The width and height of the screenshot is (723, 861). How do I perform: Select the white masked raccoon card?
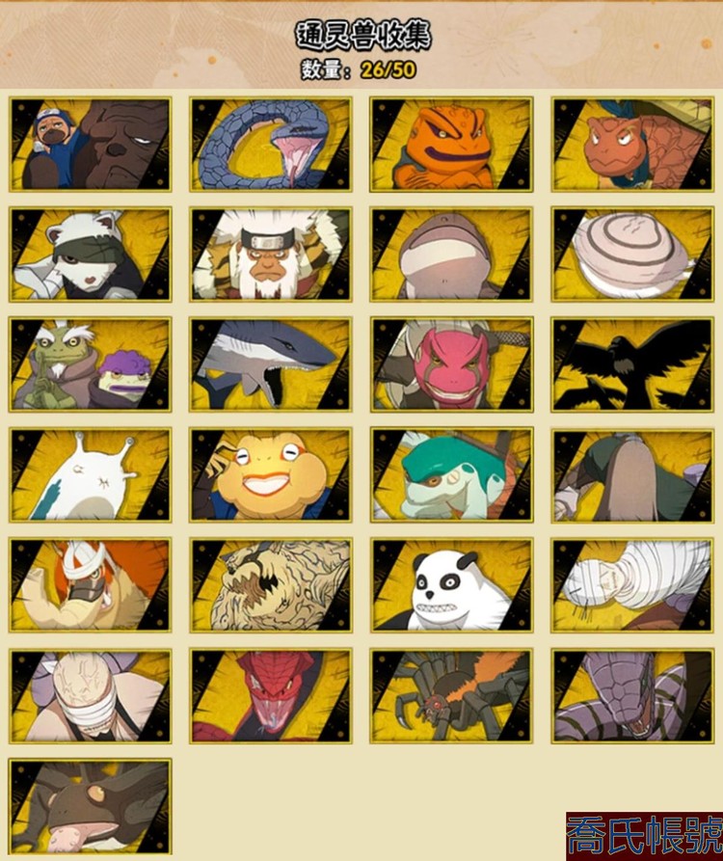91,255
